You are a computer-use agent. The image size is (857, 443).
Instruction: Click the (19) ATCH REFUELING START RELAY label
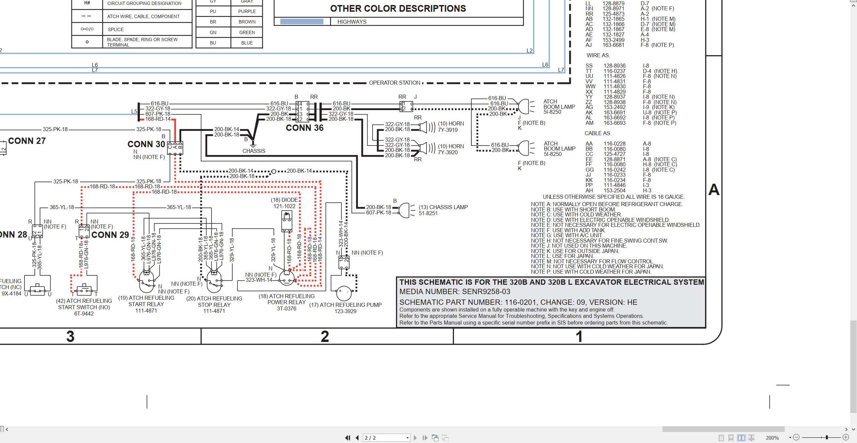tap(146, 304)
